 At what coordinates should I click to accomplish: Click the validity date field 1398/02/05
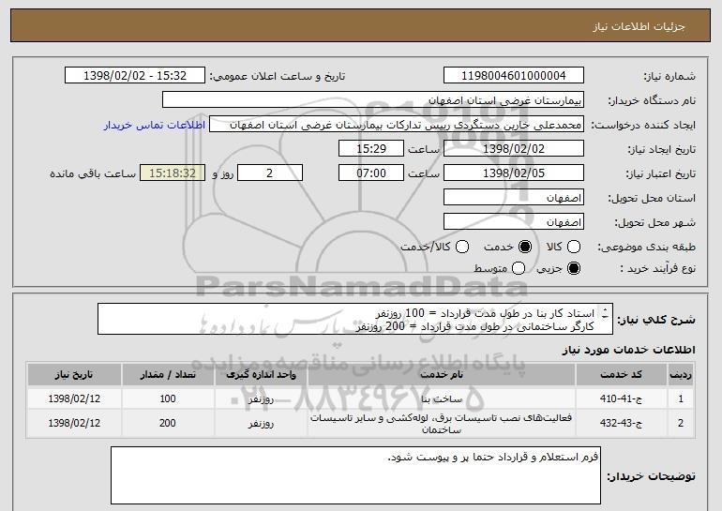(x=514, y=173)
